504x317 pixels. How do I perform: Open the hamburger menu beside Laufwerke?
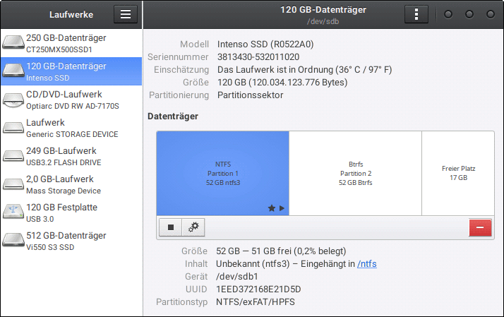[126, 14]
